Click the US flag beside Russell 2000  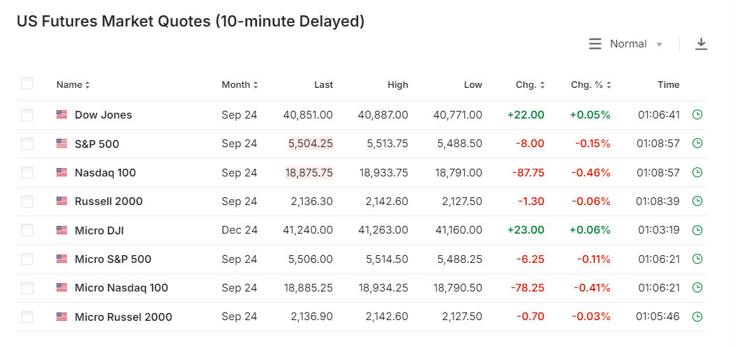pyautogui.click(x=62, y=202)
